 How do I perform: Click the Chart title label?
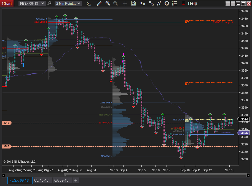[x=7, y=3]
